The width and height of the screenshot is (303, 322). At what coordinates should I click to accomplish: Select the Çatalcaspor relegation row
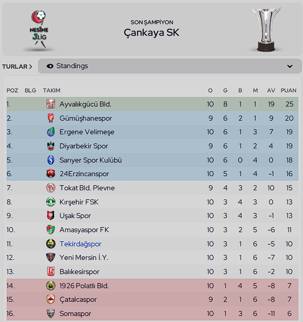click(x=153, y=299)
